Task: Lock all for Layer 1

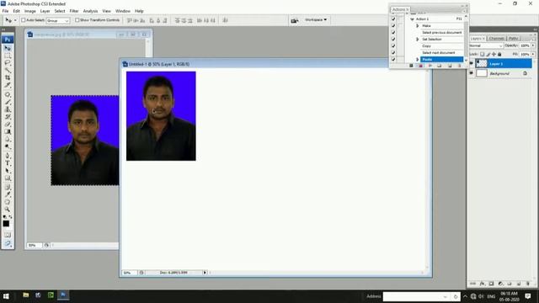Action: point(499,54)
